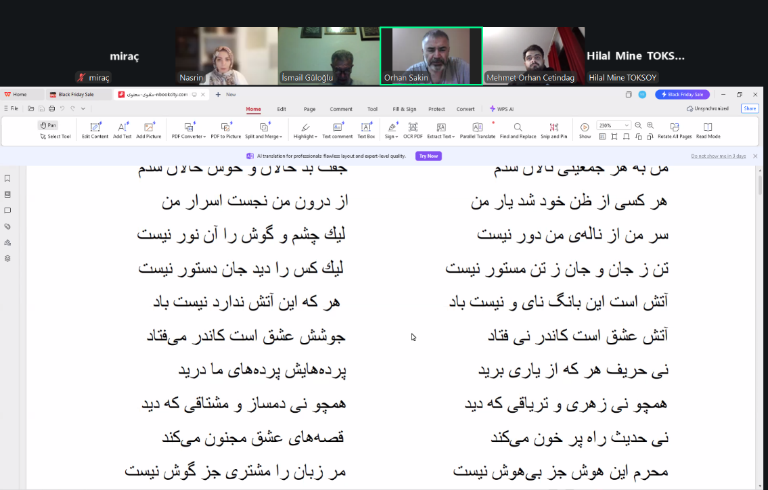Open Find and Replace
Image resolution: width=768 pixels, height=490 pixels.
point(518,127)
